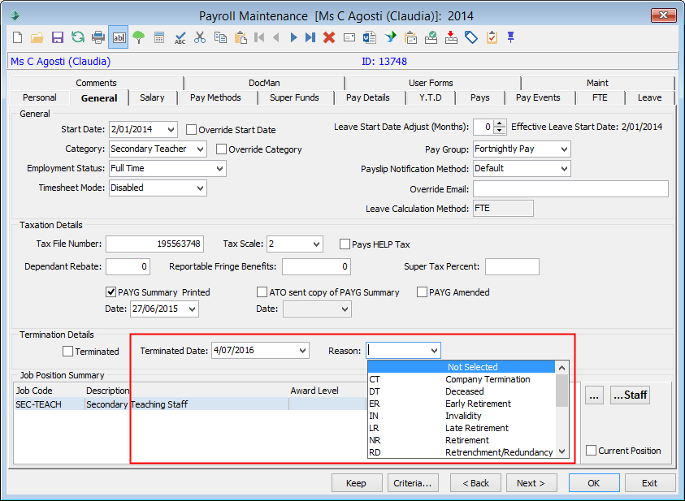Click the Override Email input field
This screenshot has height=501, width=685.
570,189
